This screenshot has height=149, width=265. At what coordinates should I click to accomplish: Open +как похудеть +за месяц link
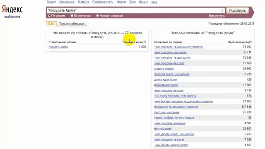pyautogui.click(x=170, y=53)
